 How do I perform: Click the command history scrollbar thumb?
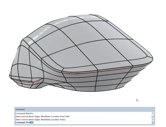click(x=153, y=117)
